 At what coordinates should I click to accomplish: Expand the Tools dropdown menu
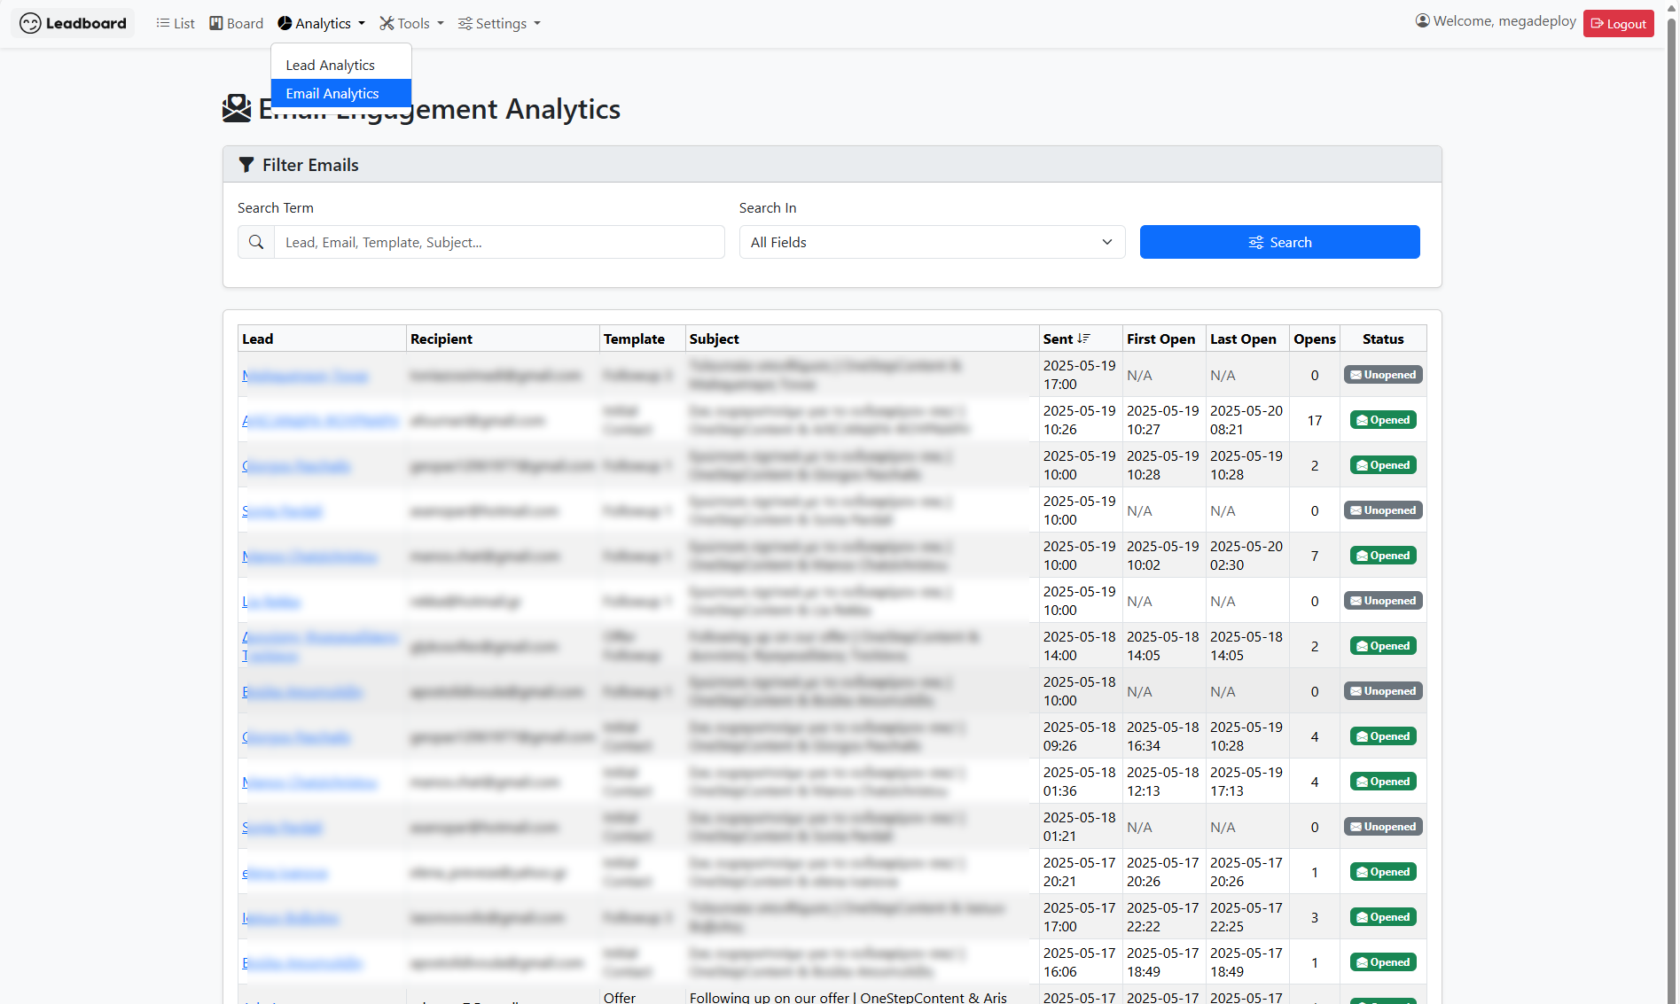click(x=412, y=24)
